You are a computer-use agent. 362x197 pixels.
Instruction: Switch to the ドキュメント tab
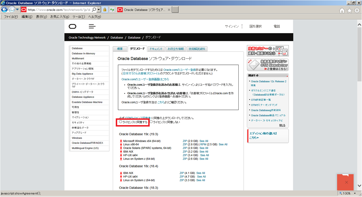click(x=156, y=48)
